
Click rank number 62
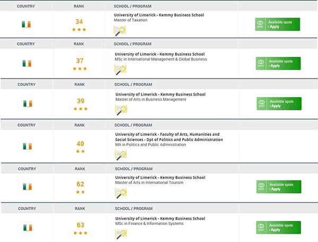(x=80, y=184)
